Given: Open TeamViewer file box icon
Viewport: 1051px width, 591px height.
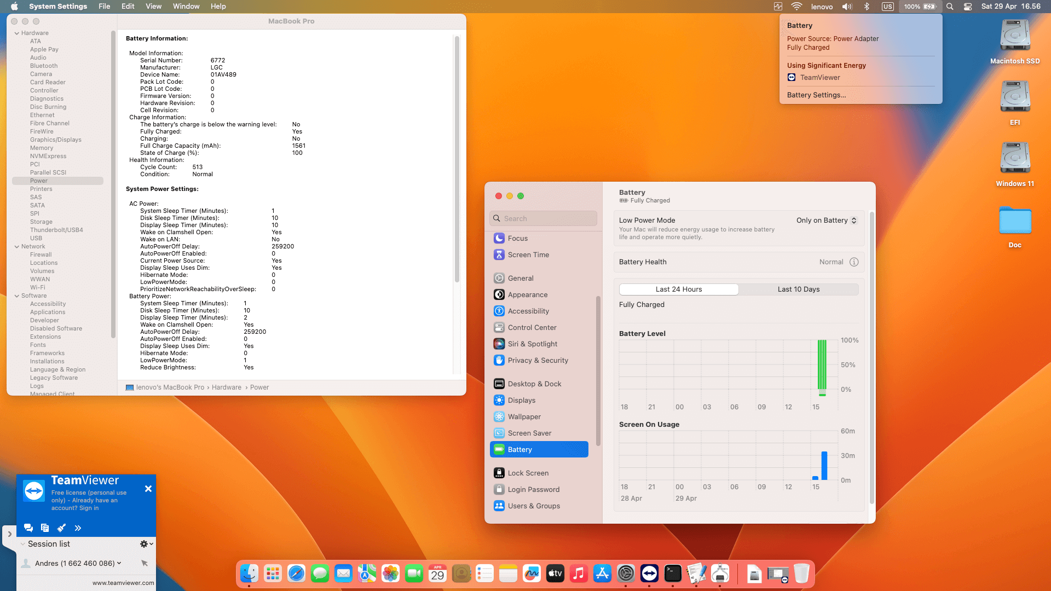Looking at the screenshot, I should 45,528.
